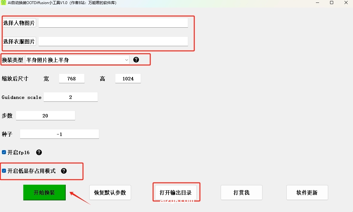Image resolution: width=353 pixels, height=212 pixels.
Task: Click the 恢复默认参数 button
Action: [x=110, y=193]
